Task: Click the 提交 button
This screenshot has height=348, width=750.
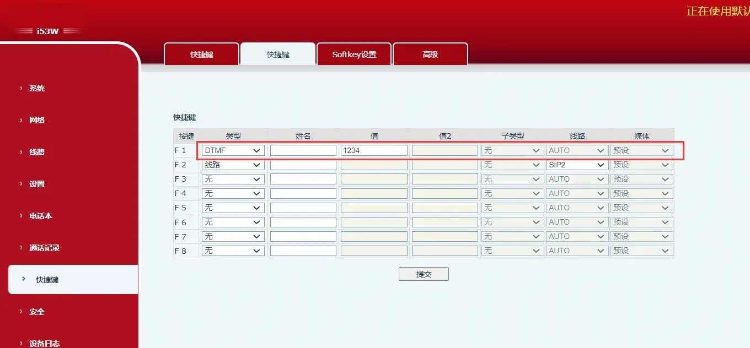Action: click(424, 274)
